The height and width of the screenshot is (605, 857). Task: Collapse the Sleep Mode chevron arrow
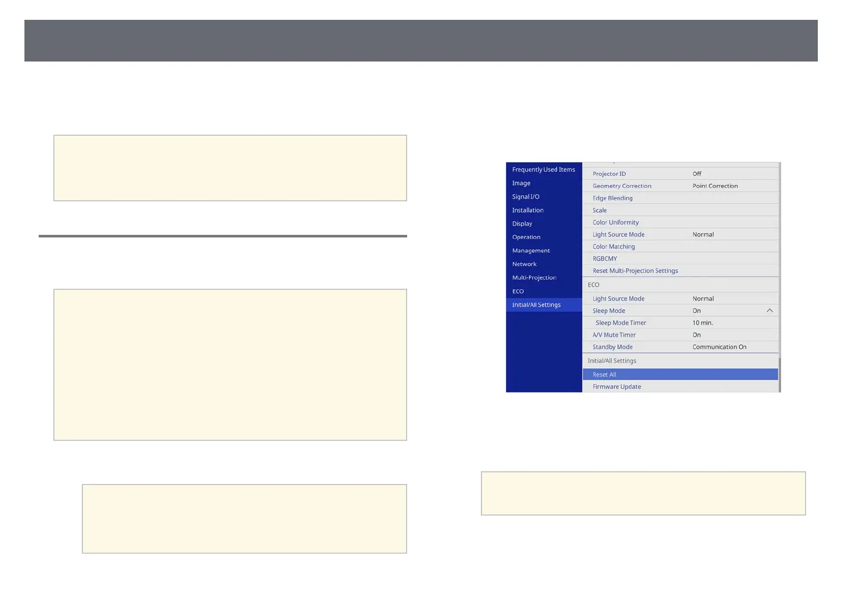(769, 311)
